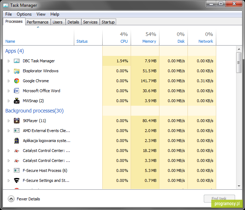
Task: Expand the Eksplorator Windows process group
Action: pyautogui.click(x=9, y=71)
